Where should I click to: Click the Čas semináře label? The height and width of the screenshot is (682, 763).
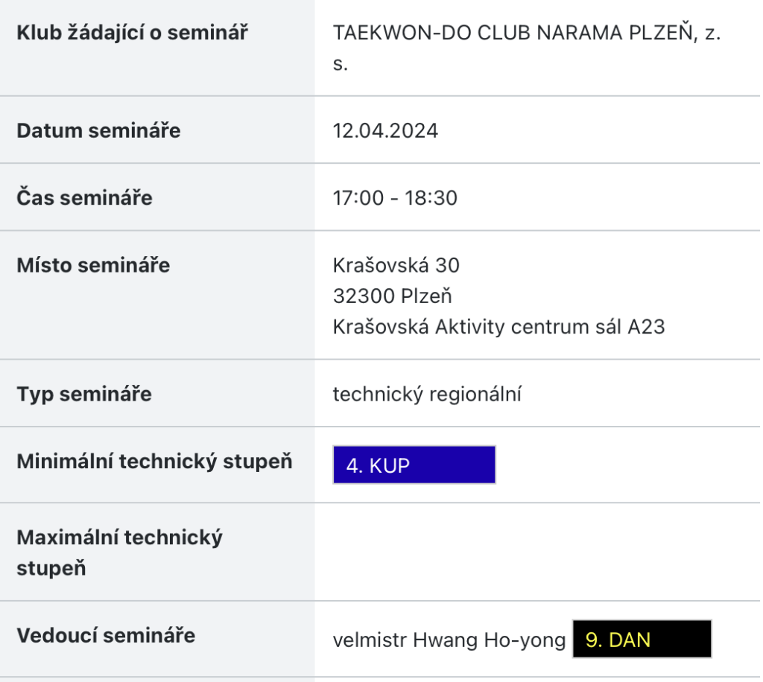[85, 198]
